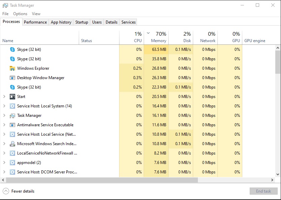Sort by the GPU column header
Viewport: 281px width, 200px height.
(x=230, y=37)
